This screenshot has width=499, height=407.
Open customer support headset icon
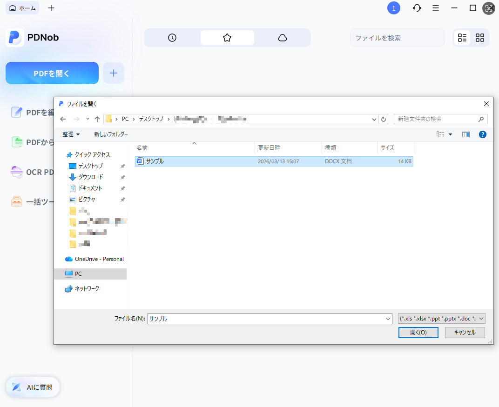click(x=417, y=8)
